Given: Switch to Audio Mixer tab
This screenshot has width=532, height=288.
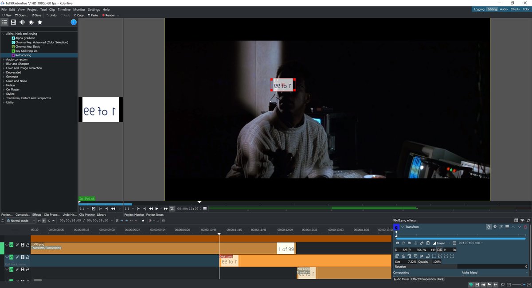Looking at the screenshot, I should click(401, 279).
